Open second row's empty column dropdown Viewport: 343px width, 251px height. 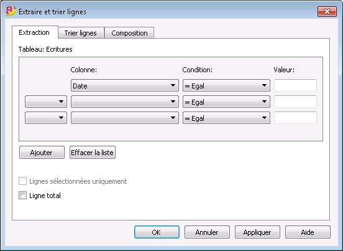(x=125, y=102)
